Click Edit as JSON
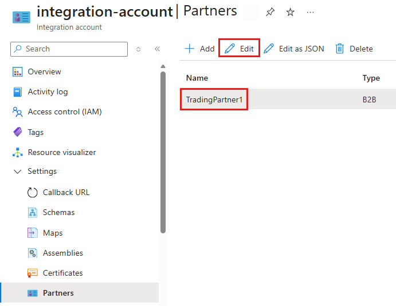Viewport: 396px width, 306px height. (294, 49)
